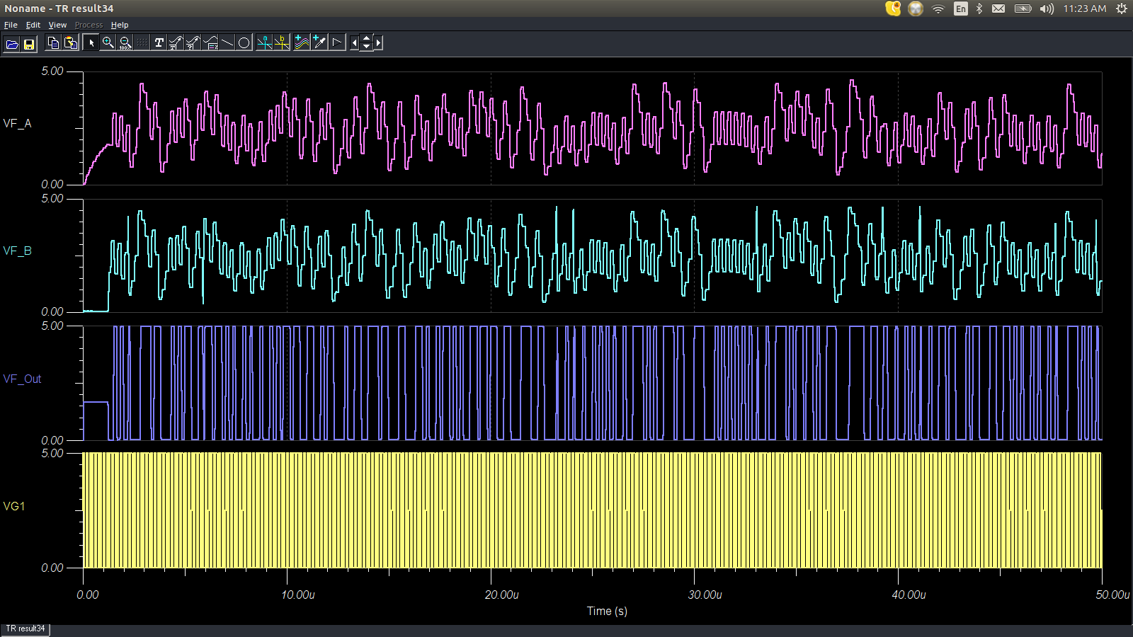This screenshot has width=1133, height=637.
Task: Reset the view to 100% zoom
Action: pos(125,42)
